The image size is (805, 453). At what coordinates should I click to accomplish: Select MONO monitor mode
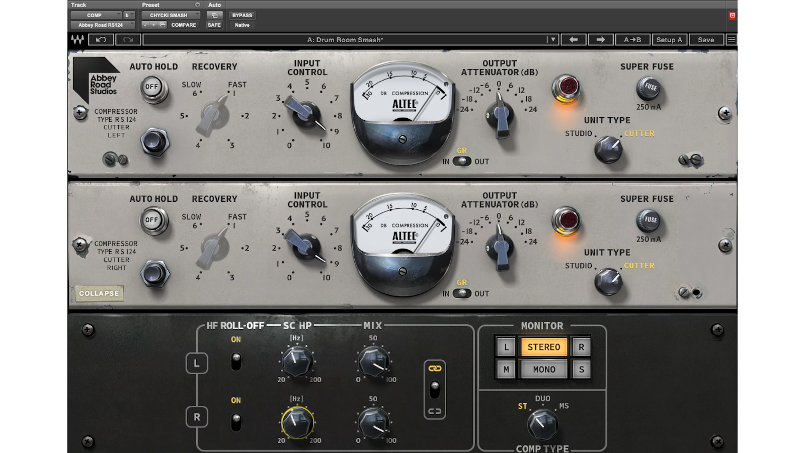[544, 369]
